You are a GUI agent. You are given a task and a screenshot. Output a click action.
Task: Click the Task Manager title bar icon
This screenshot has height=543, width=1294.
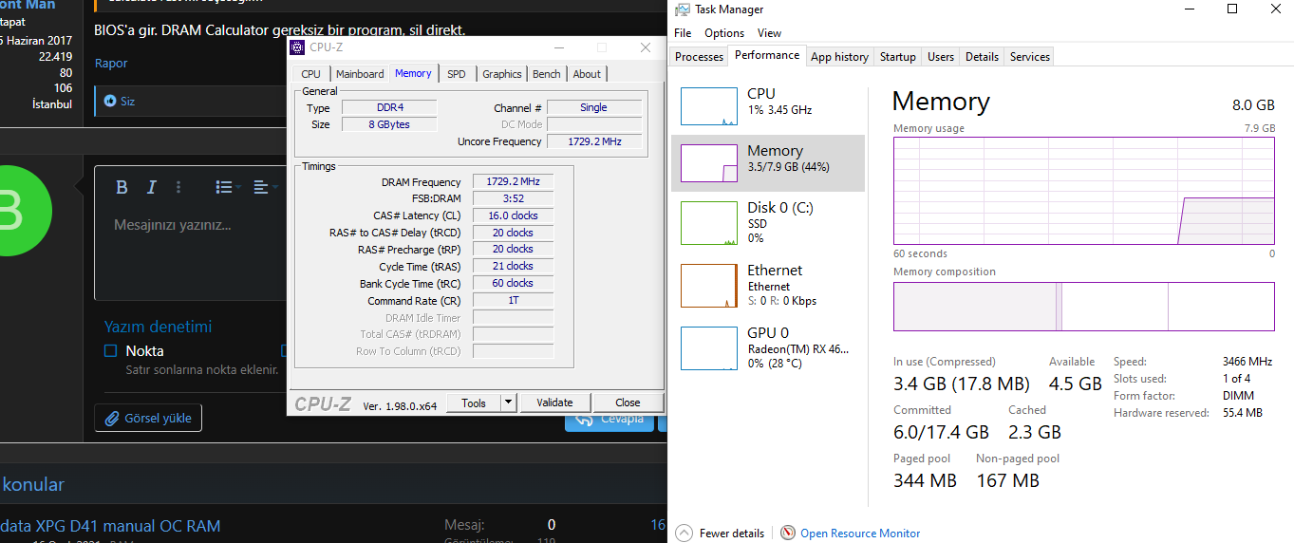[682, 9]
